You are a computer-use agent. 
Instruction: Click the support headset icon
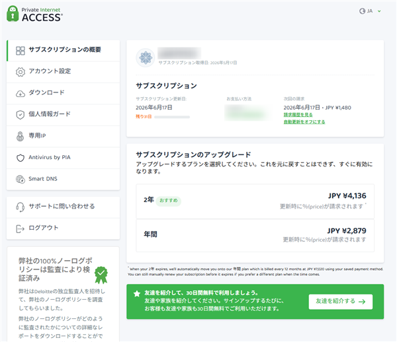21,207
